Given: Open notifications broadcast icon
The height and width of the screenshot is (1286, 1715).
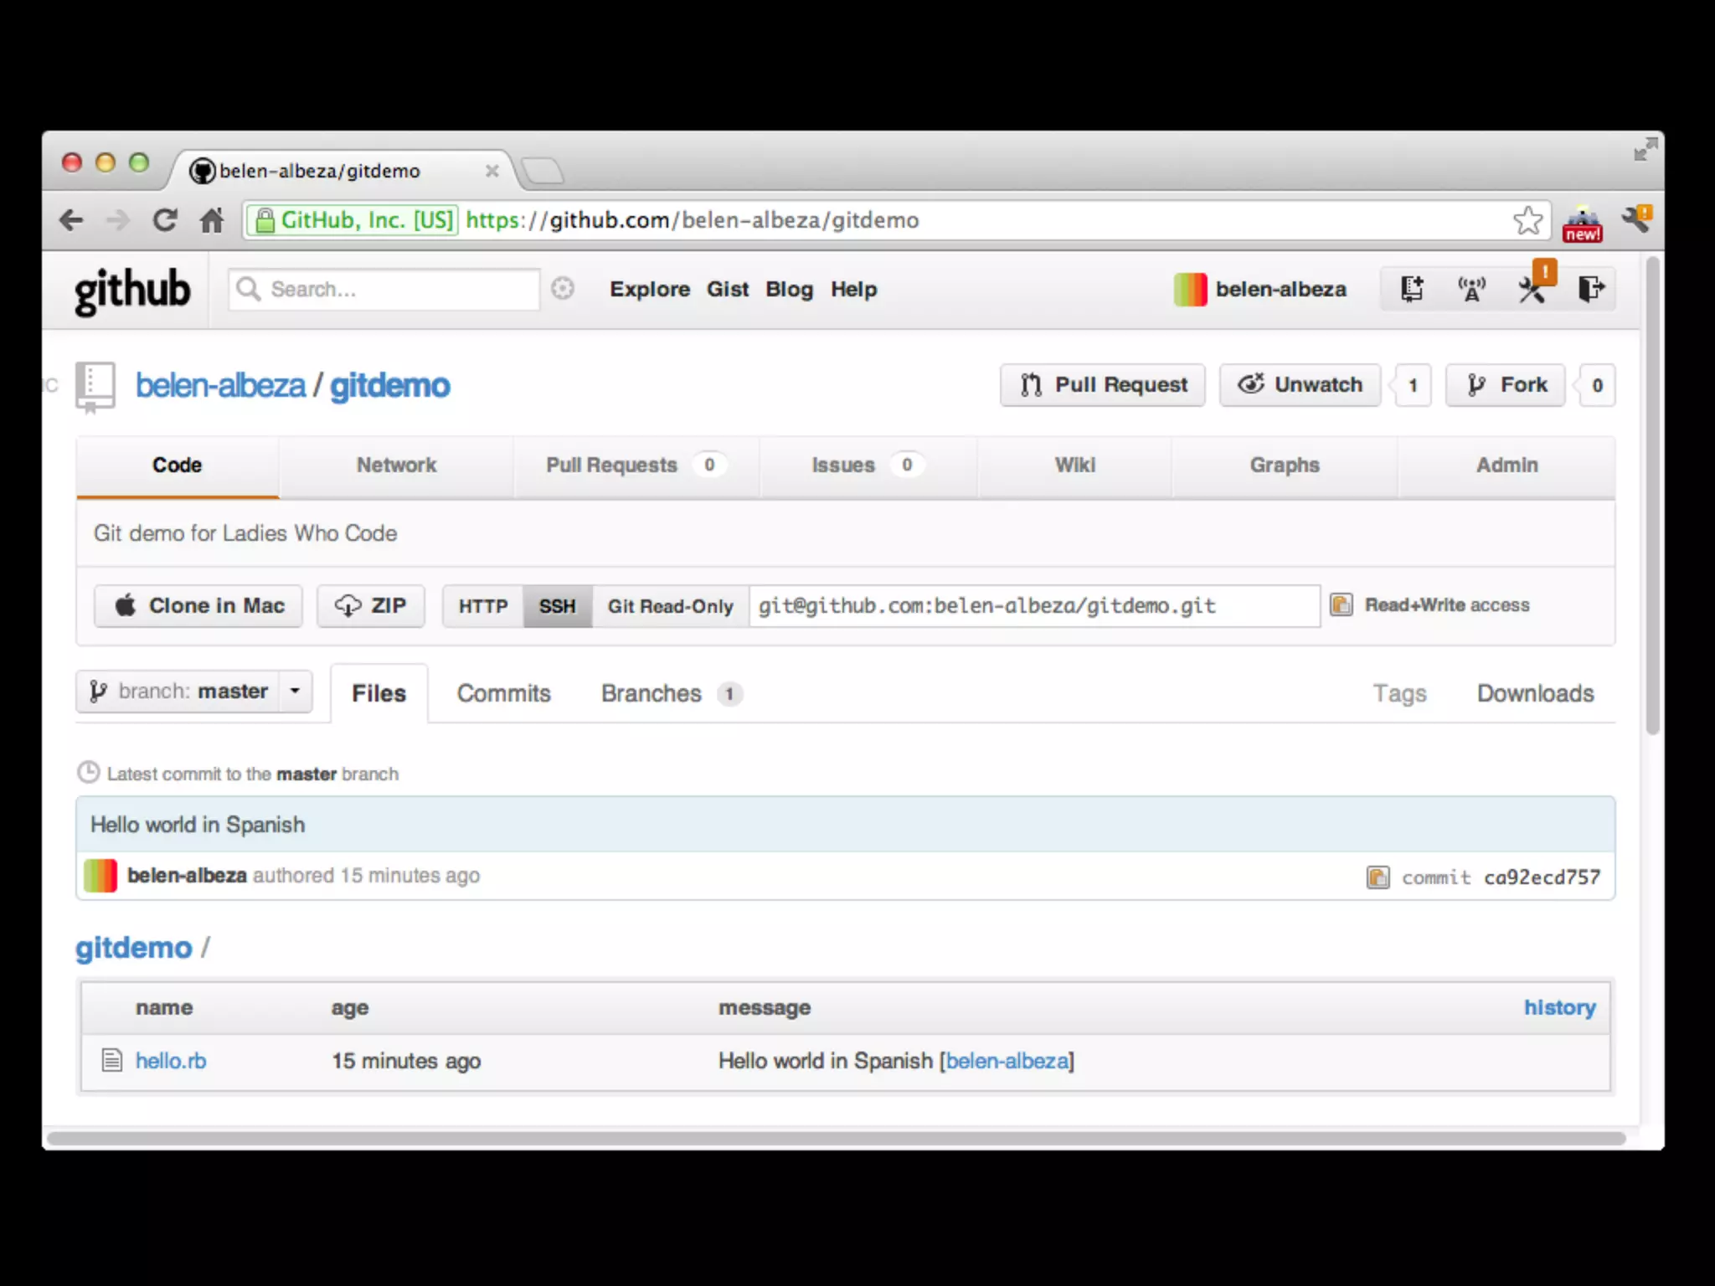Looking at the screenshot, I should pyautogui.click(x=1471, y=289).
